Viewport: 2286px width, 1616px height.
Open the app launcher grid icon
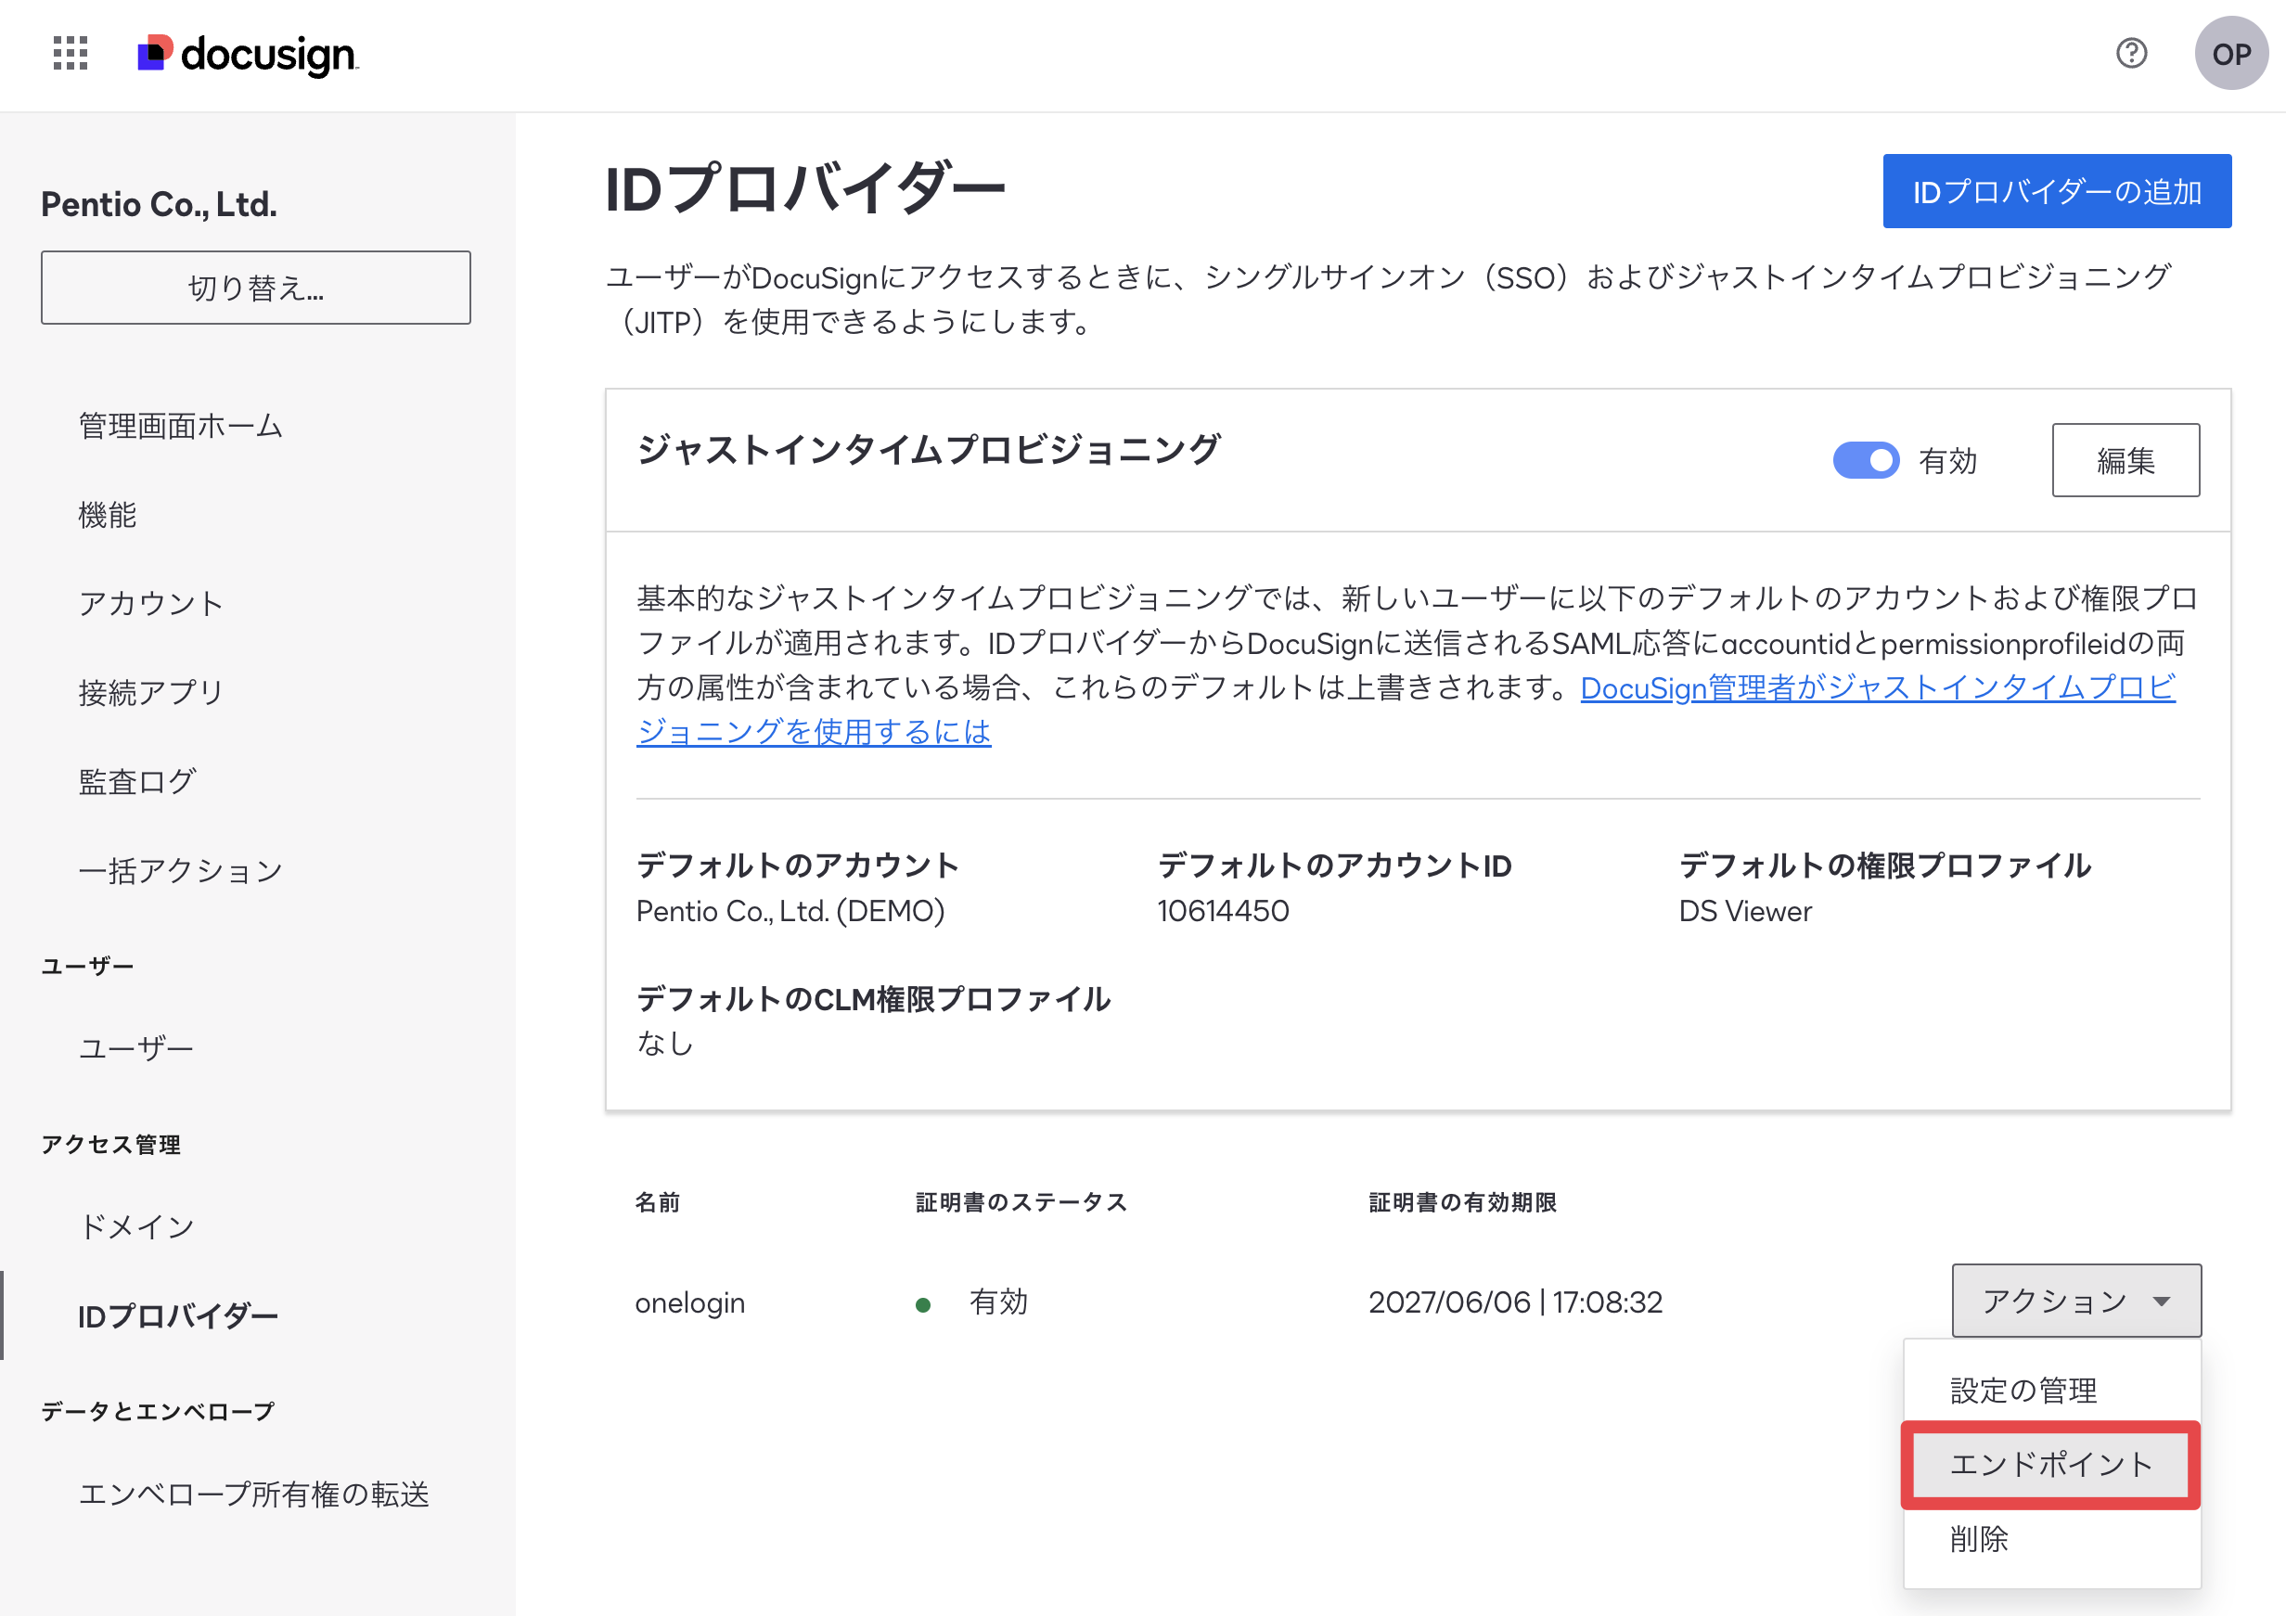pyautogui.click(x=71, y=54)
